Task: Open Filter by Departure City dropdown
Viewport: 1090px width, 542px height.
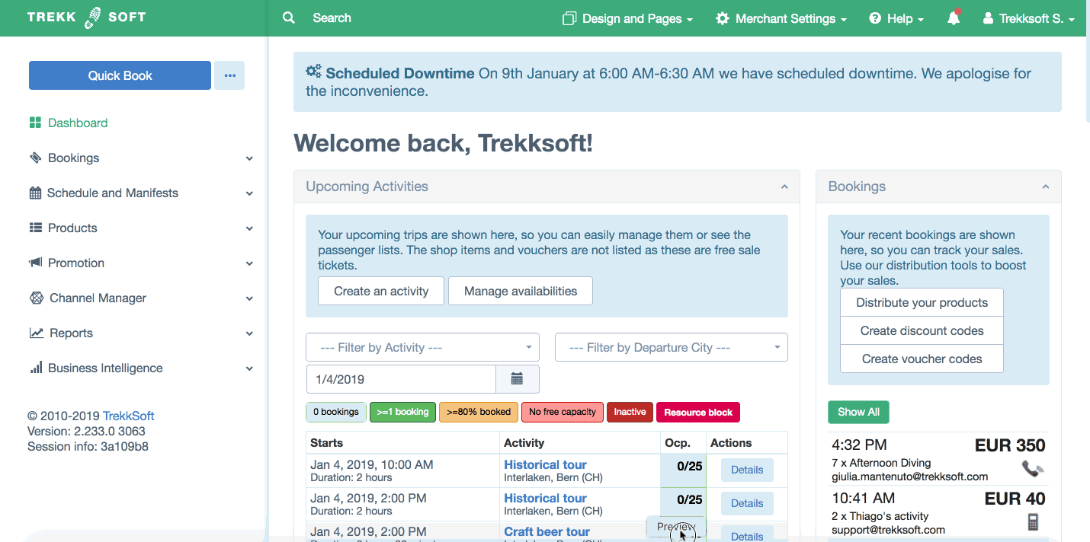Action: (x=671, y=347)
